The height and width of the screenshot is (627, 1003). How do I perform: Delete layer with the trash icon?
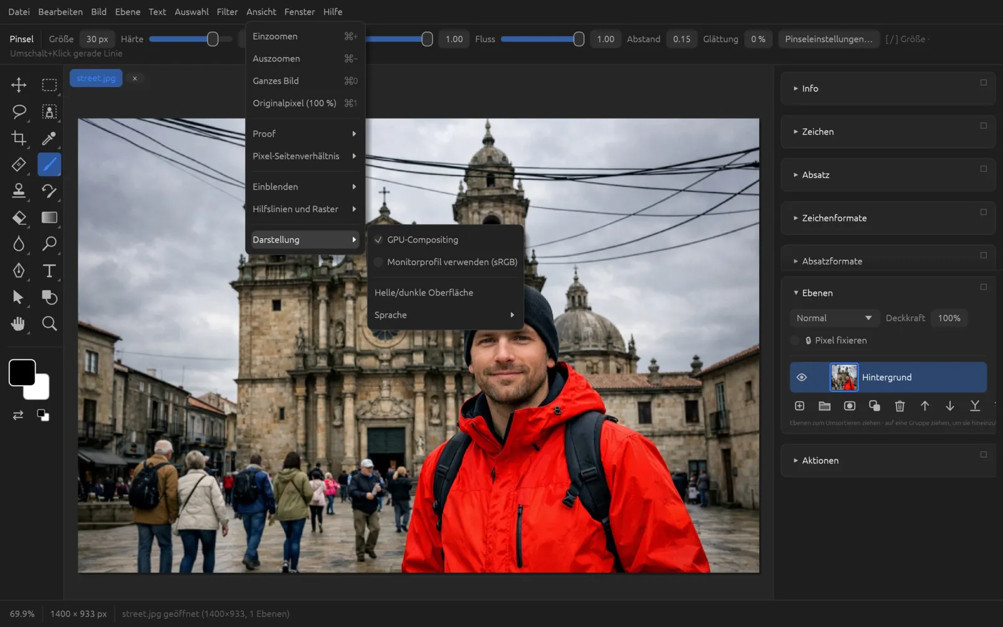[900, 406]
